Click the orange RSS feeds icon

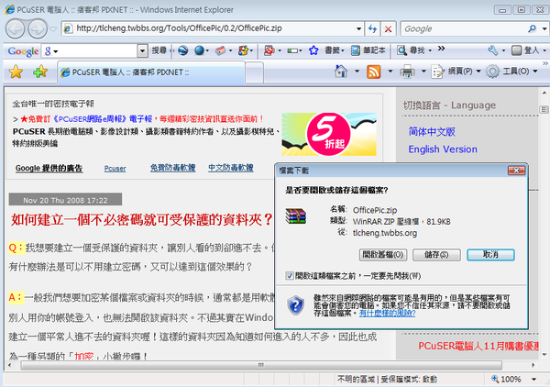[x=374, y=72]
